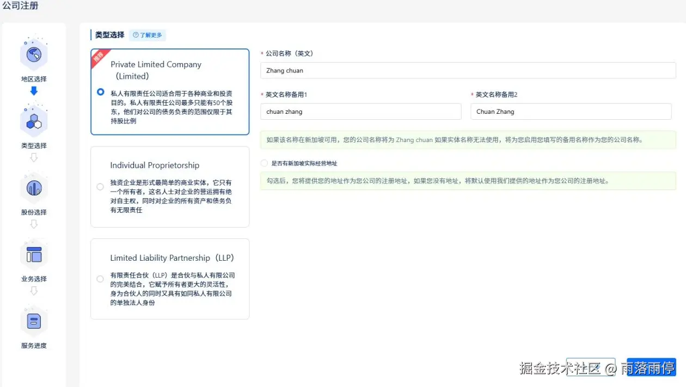Click the LLP description paragraph
Viewport: 686px width, 387px height.
[x=172, y=289]
